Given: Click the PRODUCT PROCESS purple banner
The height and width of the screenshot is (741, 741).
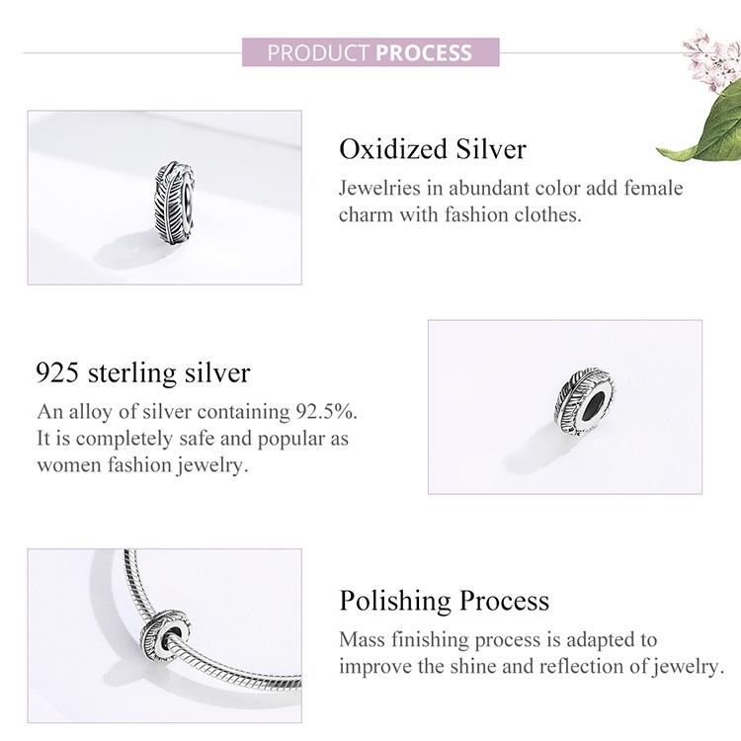Looking at the screenshot, I should (x=370, y=52).
